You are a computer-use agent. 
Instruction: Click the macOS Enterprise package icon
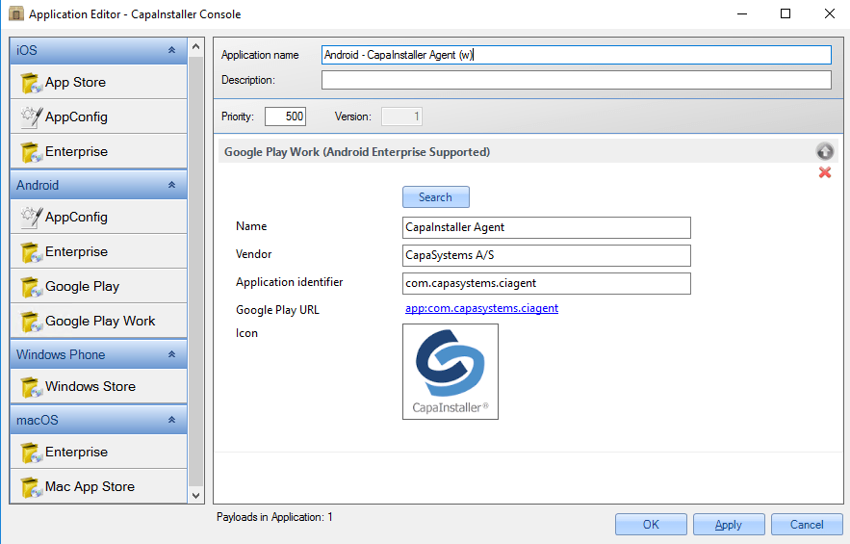32,453
